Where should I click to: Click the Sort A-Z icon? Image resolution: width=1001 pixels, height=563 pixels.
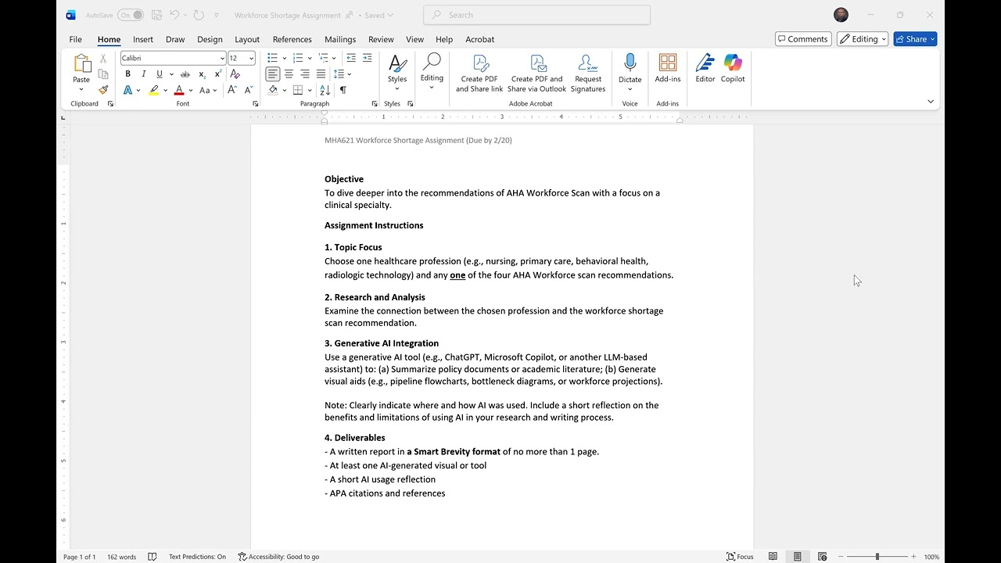pos(325,90)
